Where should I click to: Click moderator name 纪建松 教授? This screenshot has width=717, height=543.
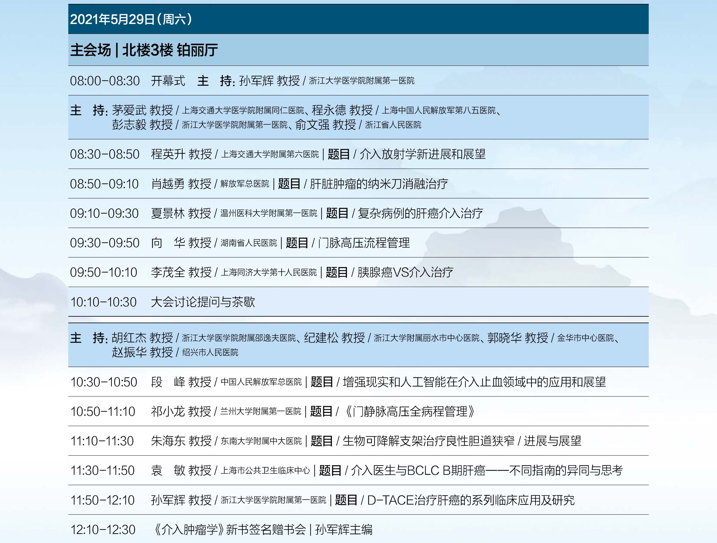pyautogui.click(x=334, y=338)
